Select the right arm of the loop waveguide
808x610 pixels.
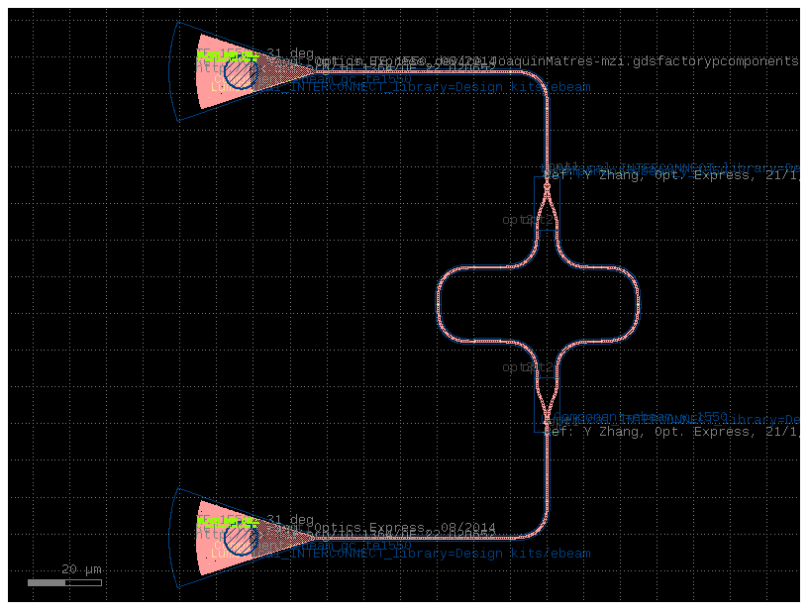click(x=639, y=297)
